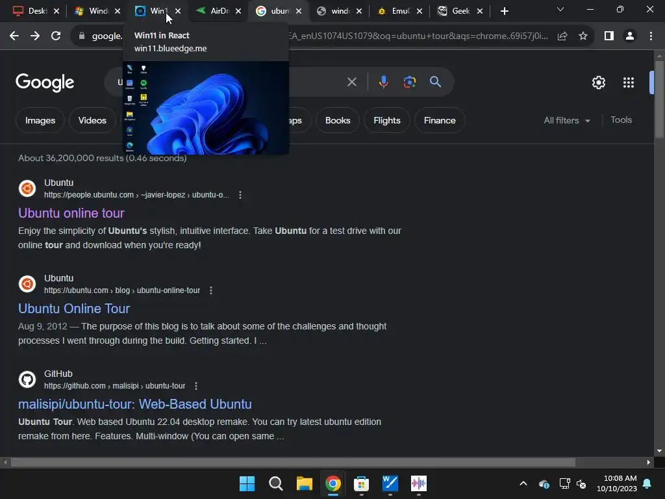The width and height of the screenshot is (665, 499).
Task: Reload the current Google page
Action: point(56,36)
